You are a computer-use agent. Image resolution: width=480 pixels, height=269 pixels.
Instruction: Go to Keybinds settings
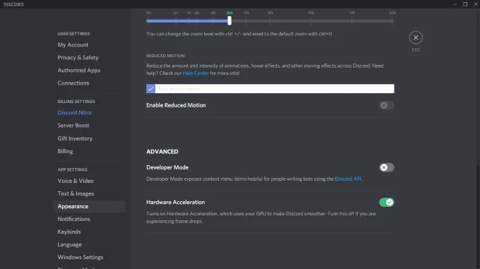[x=69, y=232]
